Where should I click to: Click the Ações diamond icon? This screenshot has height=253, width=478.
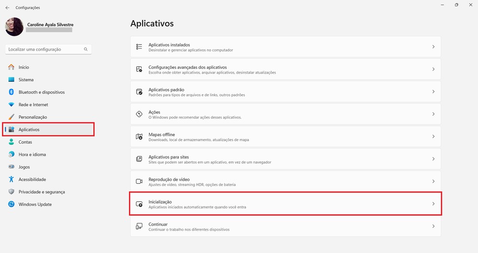coord(139,114)
